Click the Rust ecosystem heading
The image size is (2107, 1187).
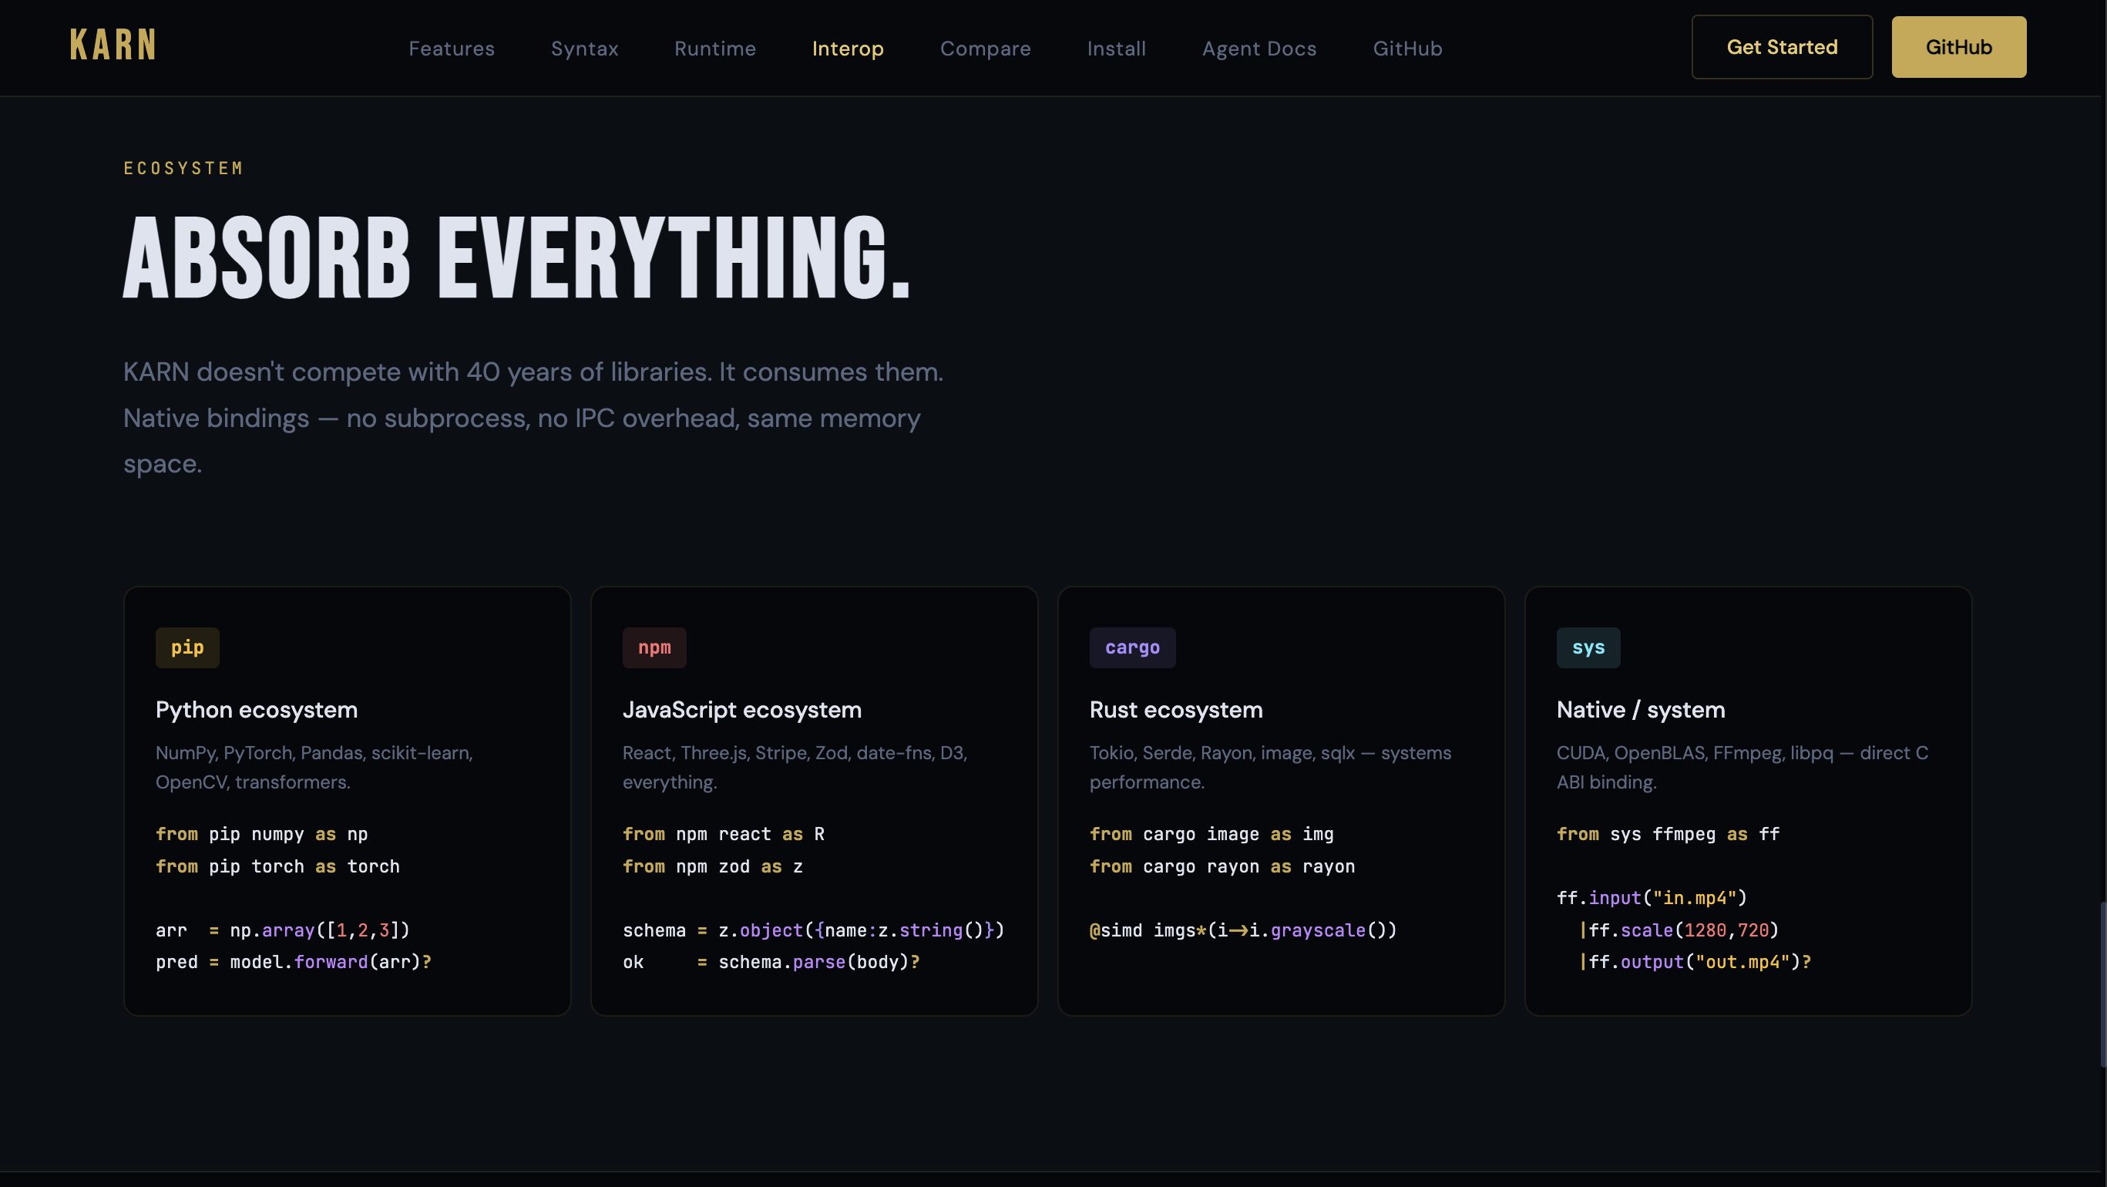click(x=1175, y=709)
